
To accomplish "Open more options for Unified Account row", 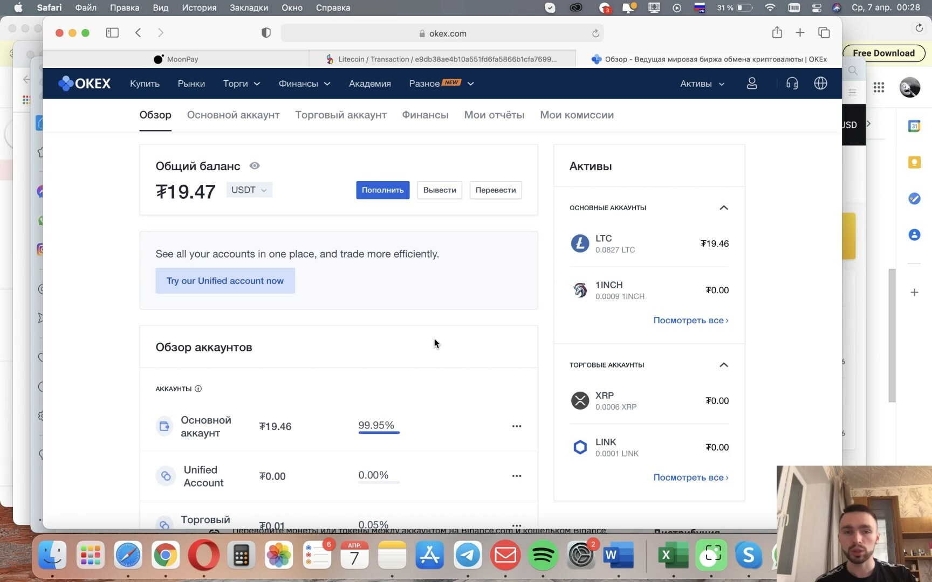I will (x=516, y=476).
